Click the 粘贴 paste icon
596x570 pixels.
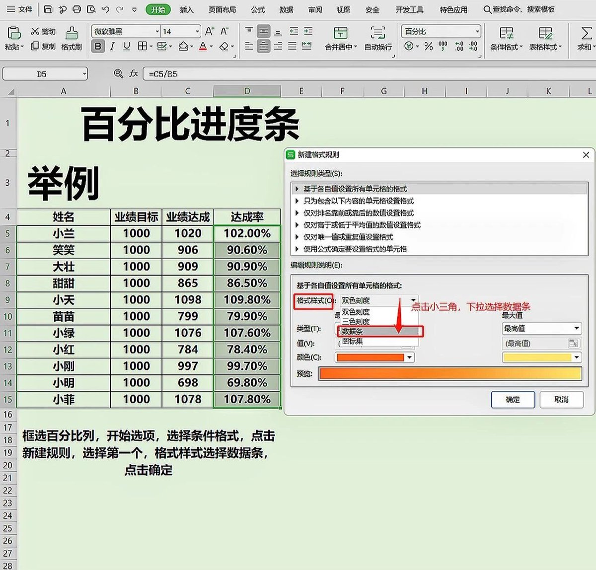14,33
